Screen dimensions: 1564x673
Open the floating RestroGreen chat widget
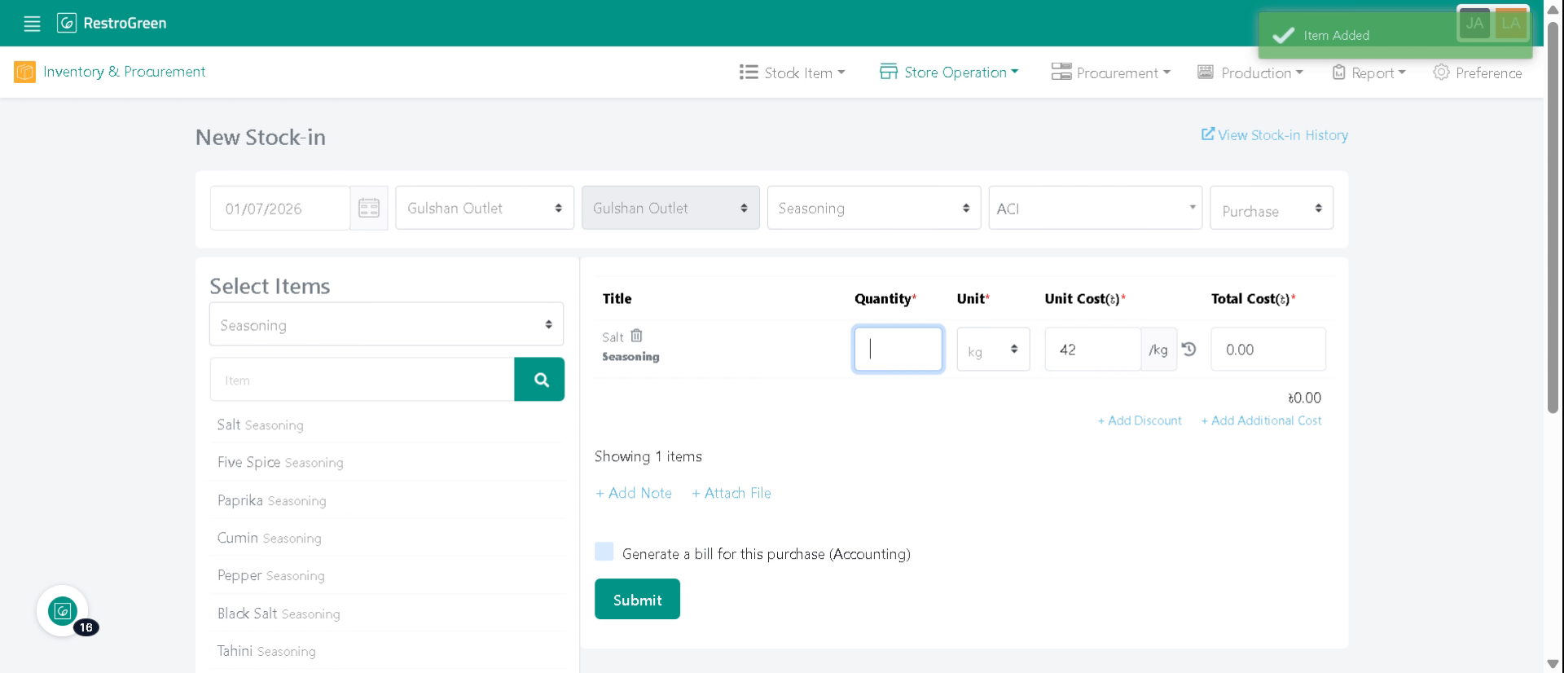pos(63,611)
